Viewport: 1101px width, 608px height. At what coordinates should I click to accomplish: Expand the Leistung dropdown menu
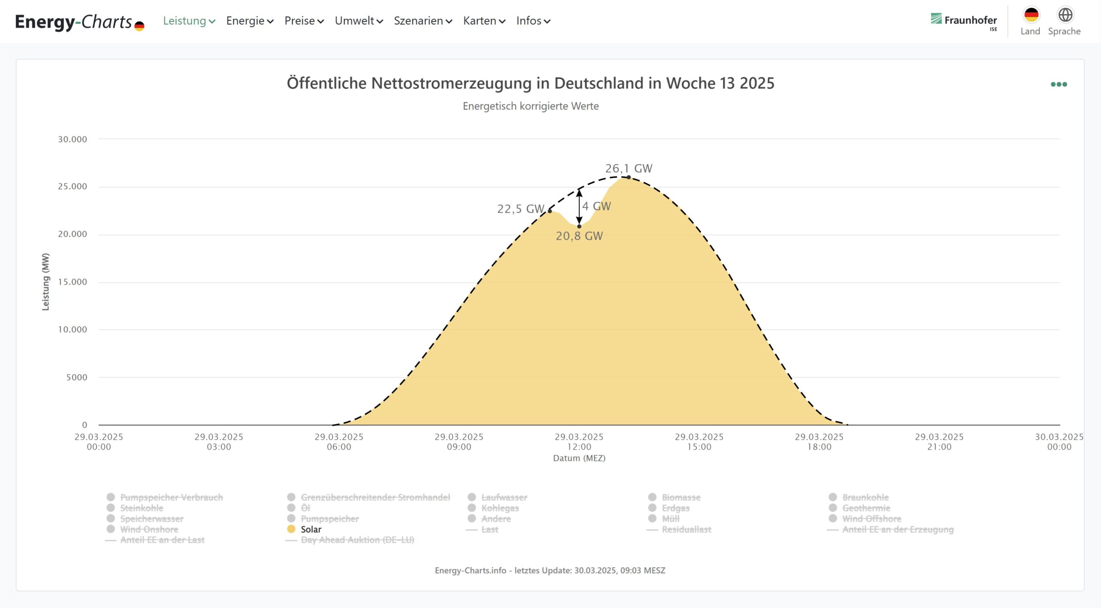[189, 21]
